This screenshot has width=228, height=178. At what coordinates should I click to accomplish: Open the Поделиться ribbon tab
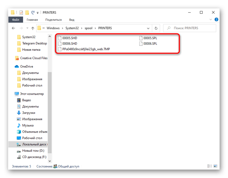click(x=53, y=20)
